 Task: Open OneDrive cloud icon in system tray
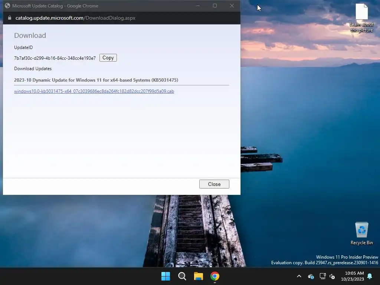(311, 276)
